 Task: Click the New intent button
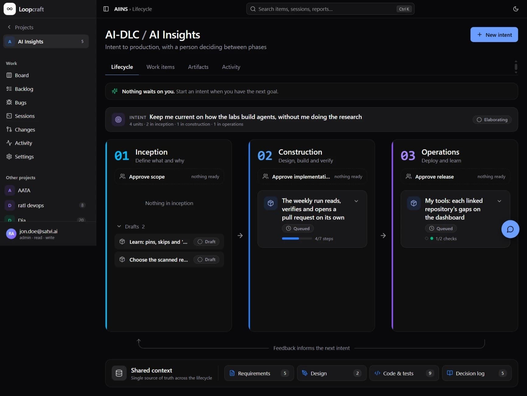click(x=494, y=35)
